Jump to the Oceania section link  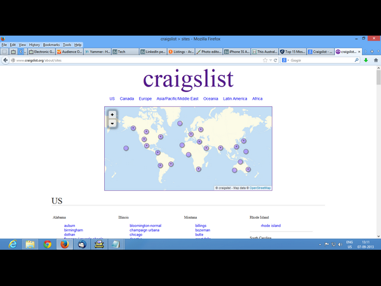[210, 99]
